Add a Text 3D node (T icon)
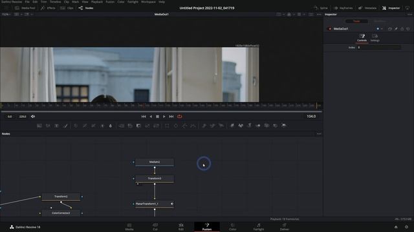 [x=249, y=126]
